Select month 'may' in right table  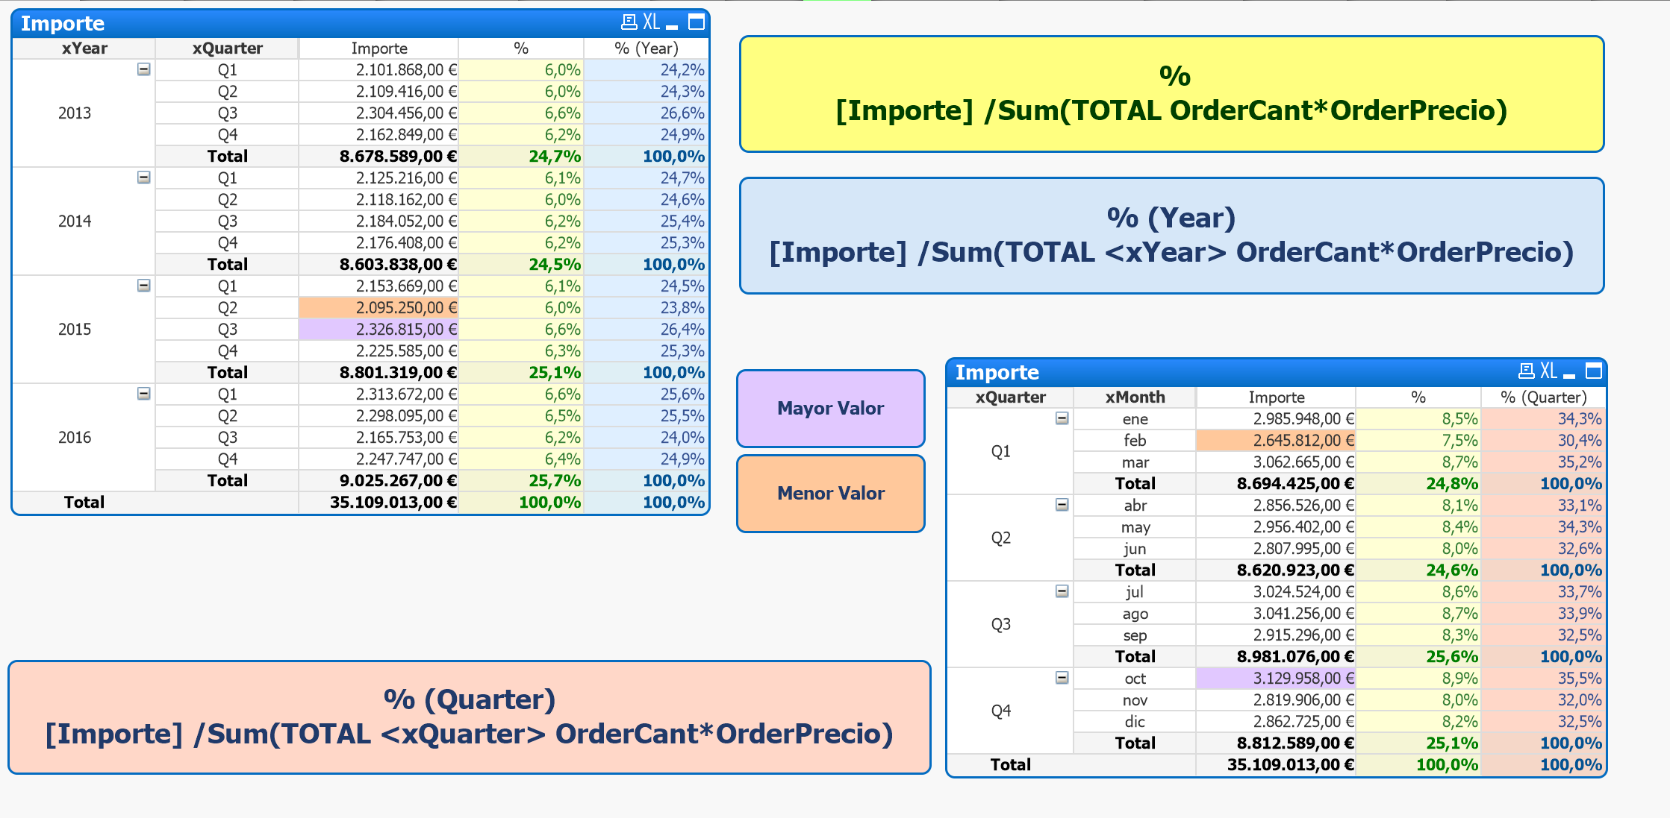click(1135, 527)
